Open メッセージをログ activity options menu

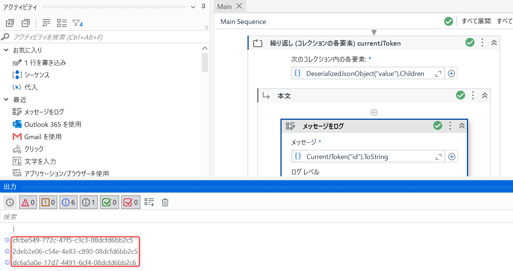click(x=450, y=126)
